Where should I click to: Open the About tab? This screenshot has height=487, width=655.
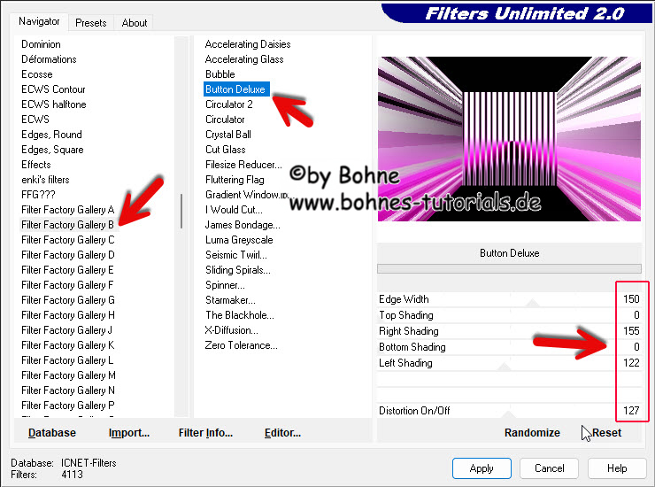(x=135, y=22)
